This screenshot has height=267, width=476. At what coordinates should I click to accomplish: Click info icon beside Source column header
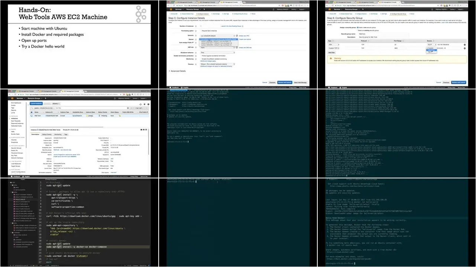pyautogui.click(x=433, y=40)
